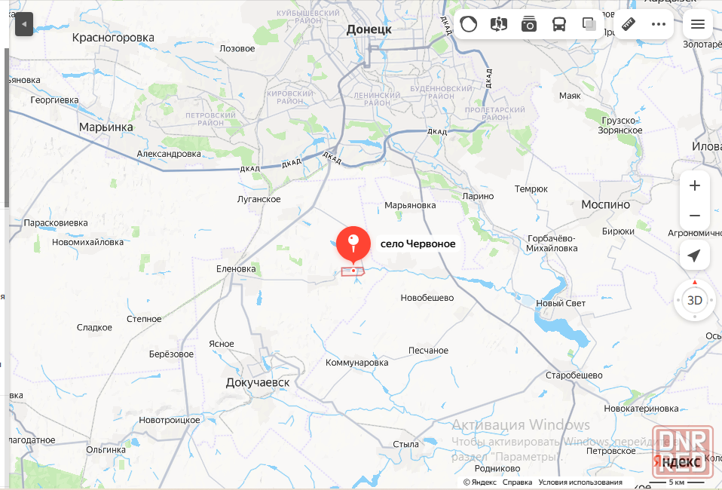722x490 pixels.
Task: Show moving public transport bus layer
Action: (558, 24)
